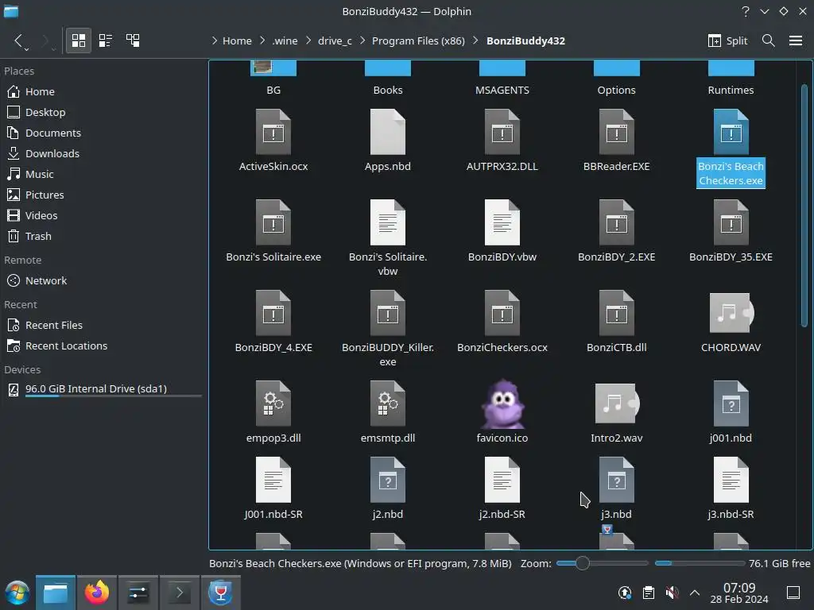Select AUTPRX32.DLL file icon
The width and height of the screenshot is (814, 610).
pyautogui.click(x=502, y=133)
